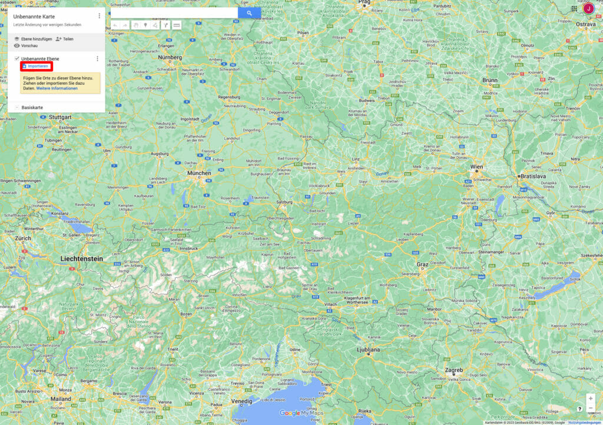Click into the map search field
The width and height of the screenshot is (603, 425).
coord(174,13)
